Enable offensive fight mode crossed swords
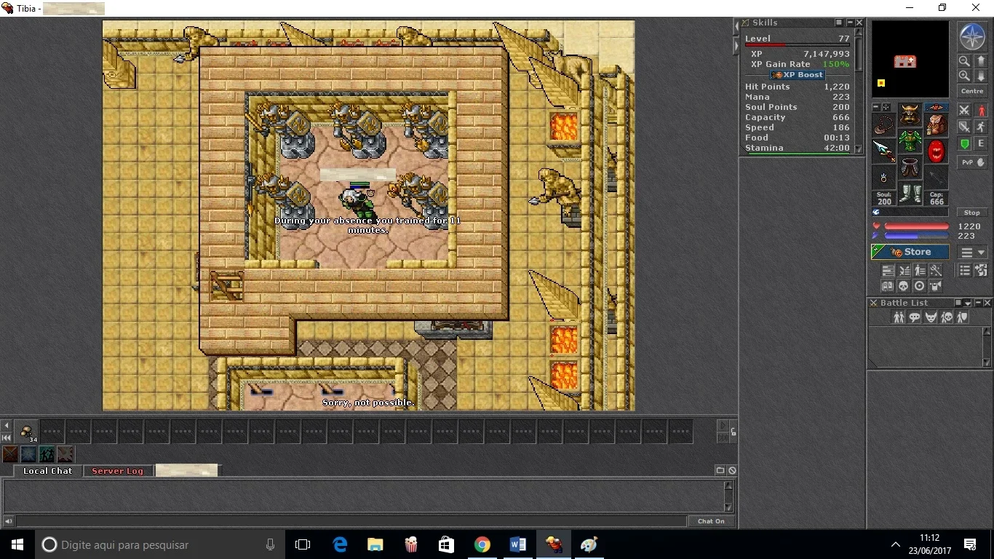 (964, 110)
